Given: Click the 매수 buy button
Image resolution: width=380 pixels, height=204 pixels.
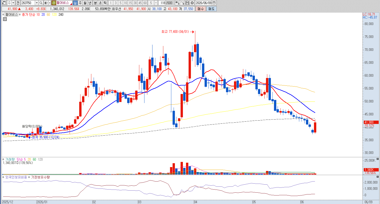Looking at the screenshot, I should point(201,9).
